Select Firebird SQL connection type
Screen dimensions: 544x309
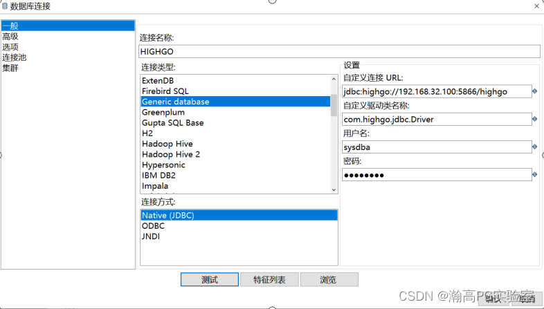(x=235, y=91)
